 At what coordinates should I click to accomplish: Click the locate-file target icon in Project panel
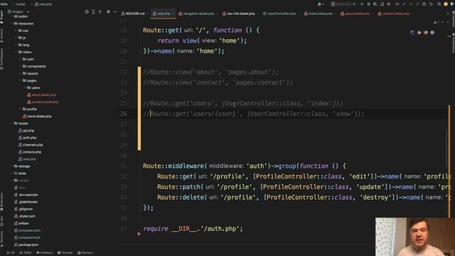click(x=87, y=11)
